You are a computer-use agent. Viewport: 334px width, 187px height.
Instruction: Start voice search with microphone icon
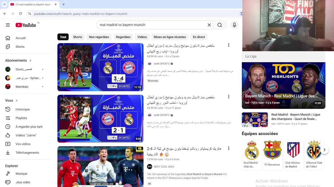234,25
